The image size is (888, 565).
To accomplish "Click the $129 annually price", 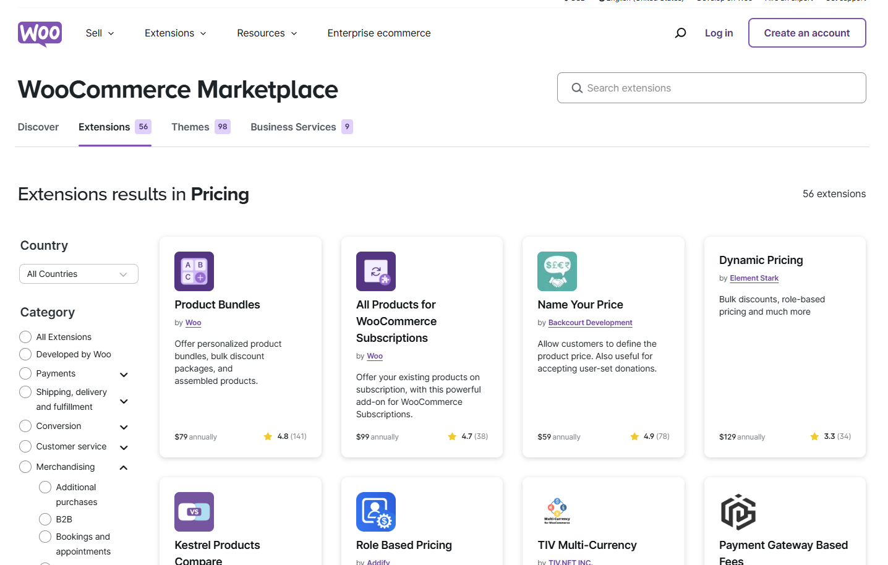I will [x=742, y=436].
